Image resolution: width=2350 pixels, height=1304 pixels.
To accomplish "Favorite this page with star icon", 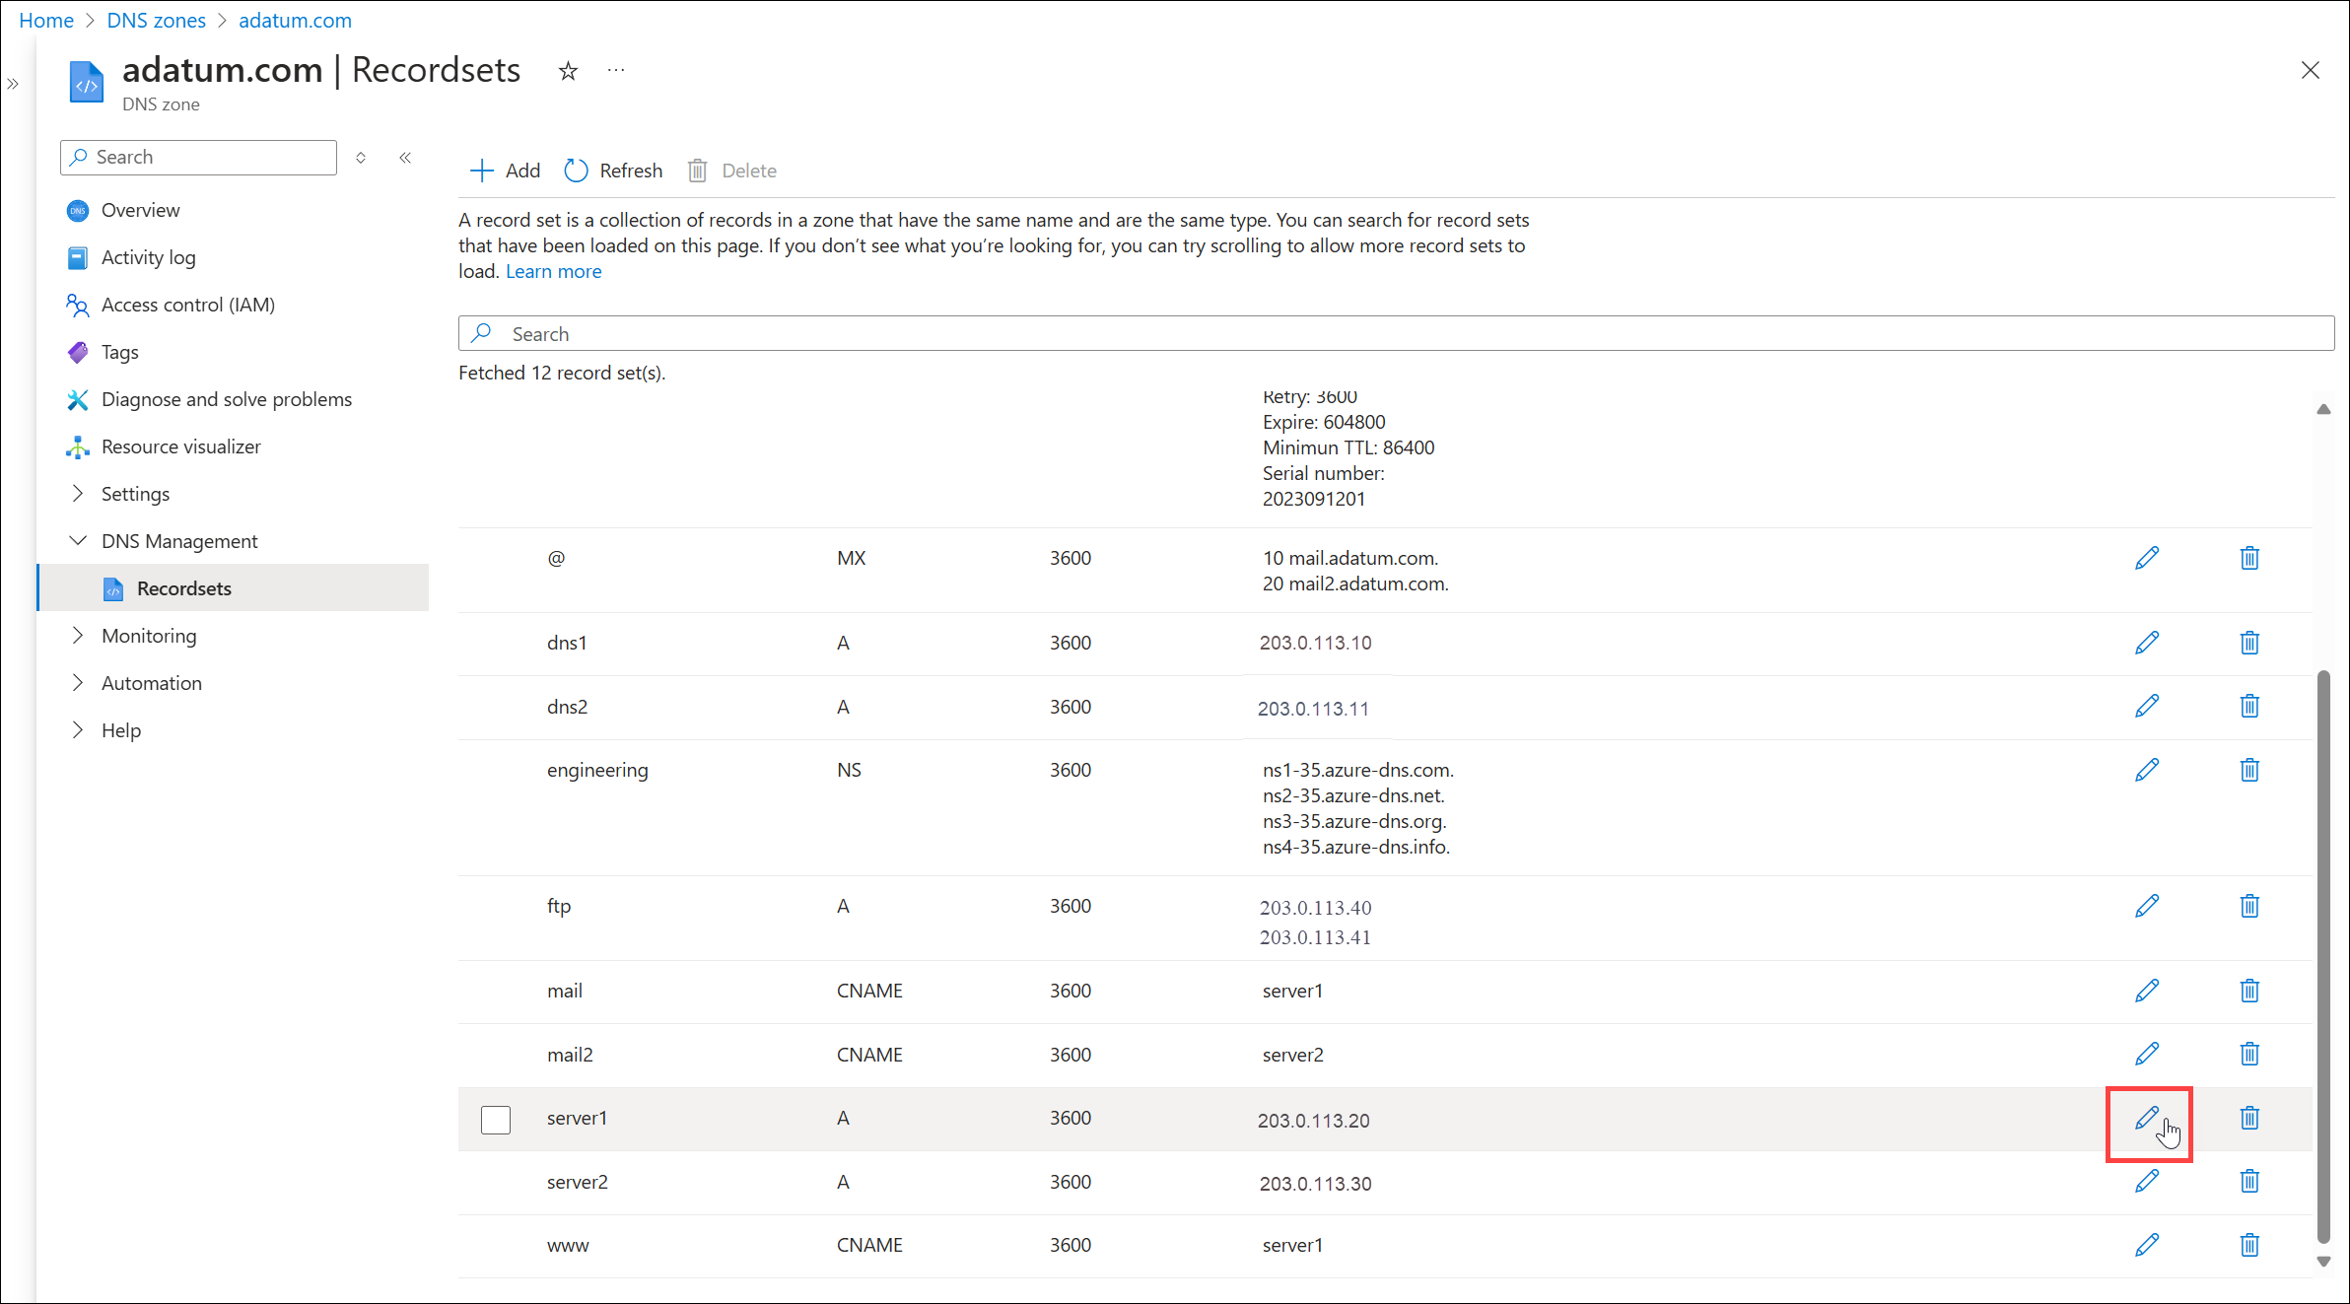I will (568, 71).
